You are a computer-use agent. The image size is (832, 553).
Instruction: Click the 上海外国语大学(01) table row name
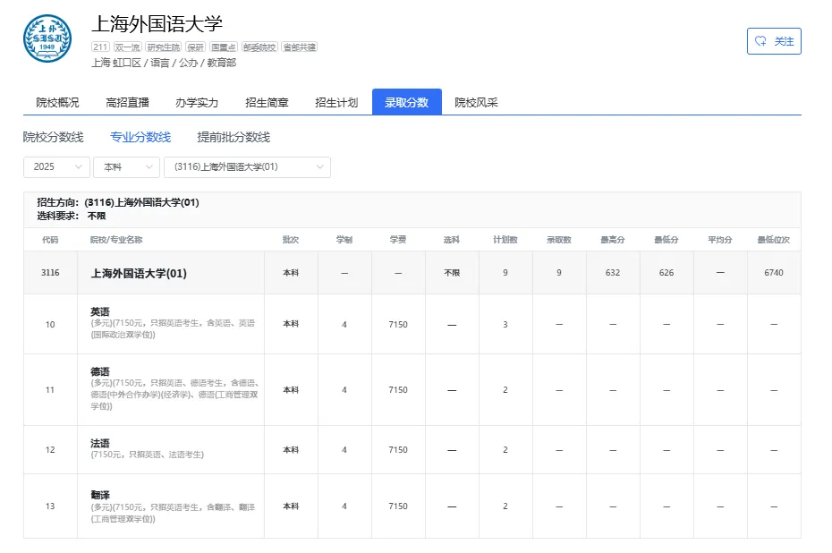pos(139,273)
